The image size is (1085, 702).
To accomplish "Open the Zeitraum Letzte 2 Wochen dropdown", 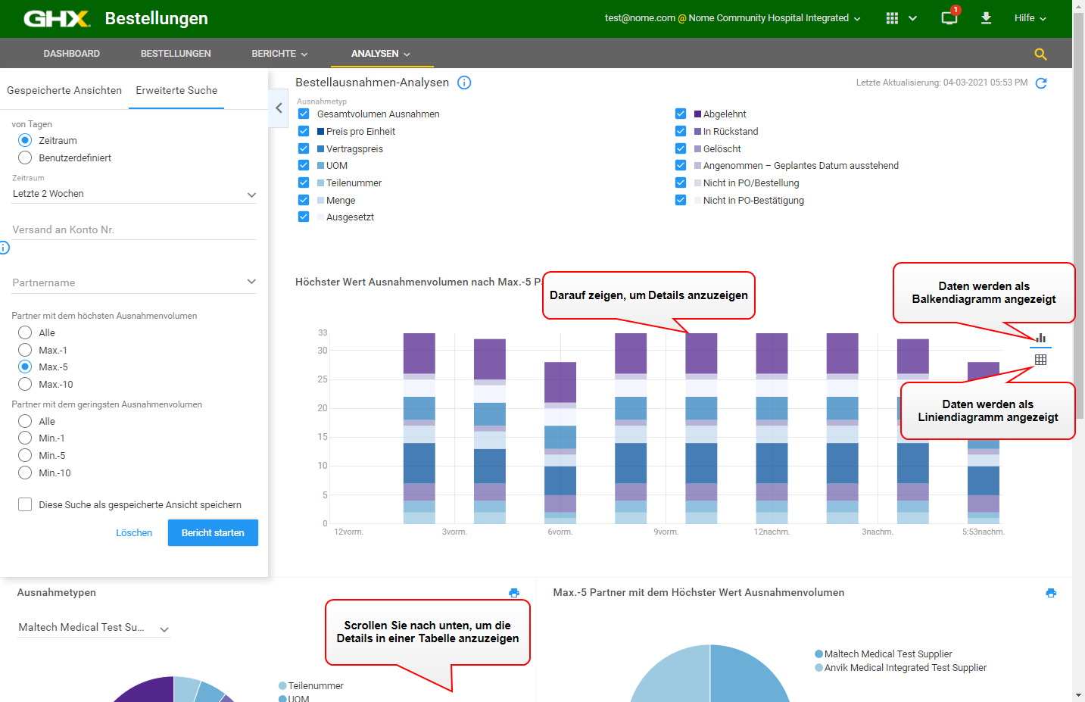I will tap(134, 194).
